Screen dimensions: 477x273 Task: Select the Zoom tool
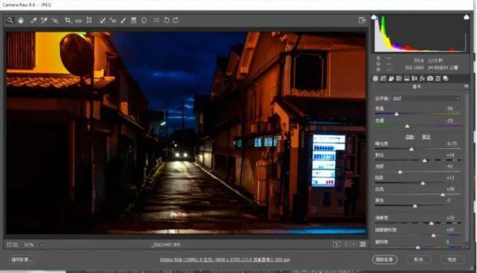point(10,21)
